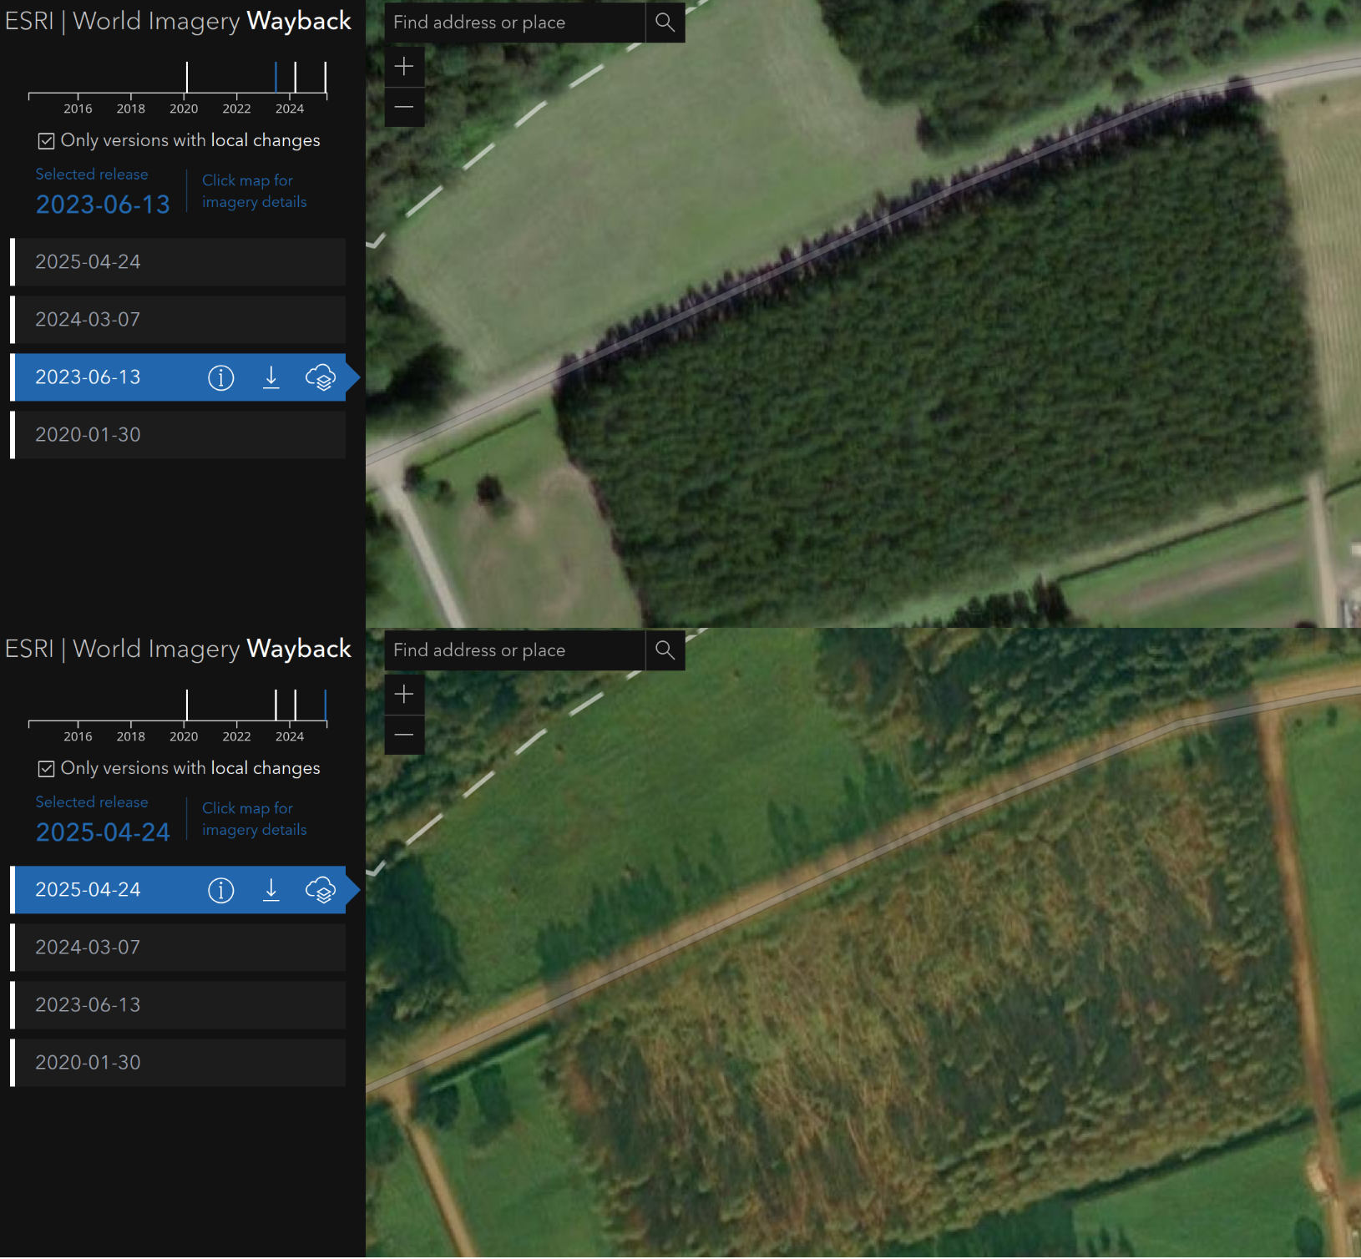Select 2020-01-30 release in bottom panel list
The height and width of the screenshot is (1259, 1361).
click(178, 1063)
